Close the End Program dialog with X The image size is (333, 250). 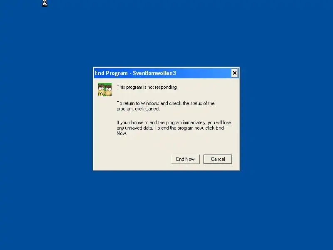[x=234, y=73]
